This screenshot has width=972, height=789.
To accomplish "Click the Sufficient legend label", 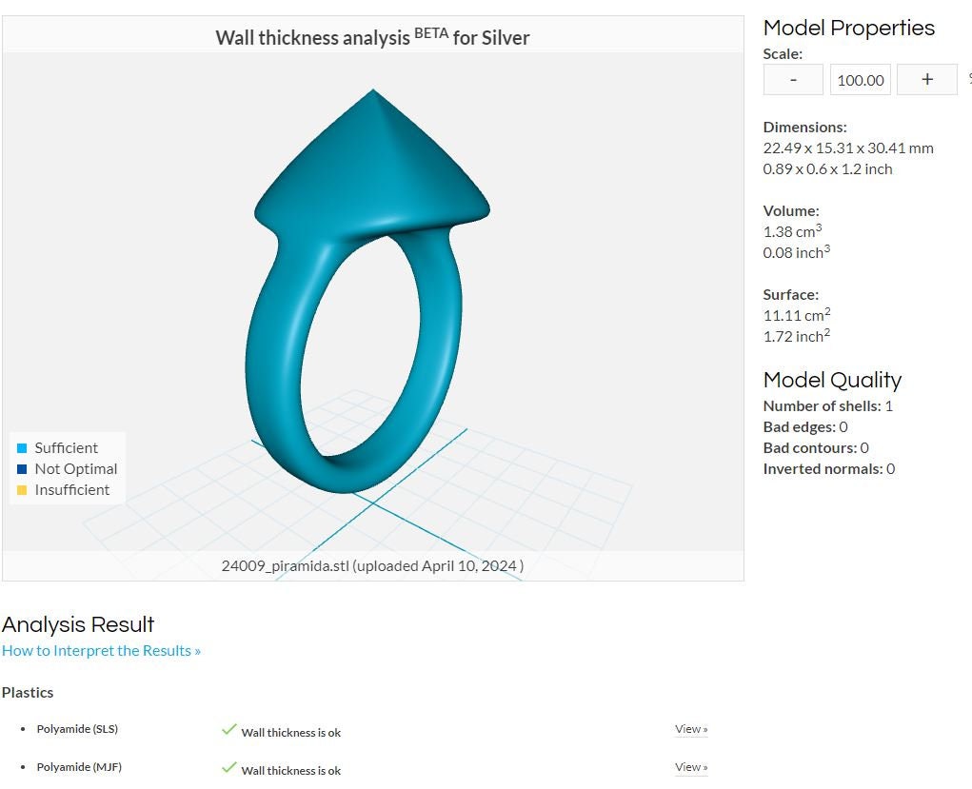I will (67, 448).
